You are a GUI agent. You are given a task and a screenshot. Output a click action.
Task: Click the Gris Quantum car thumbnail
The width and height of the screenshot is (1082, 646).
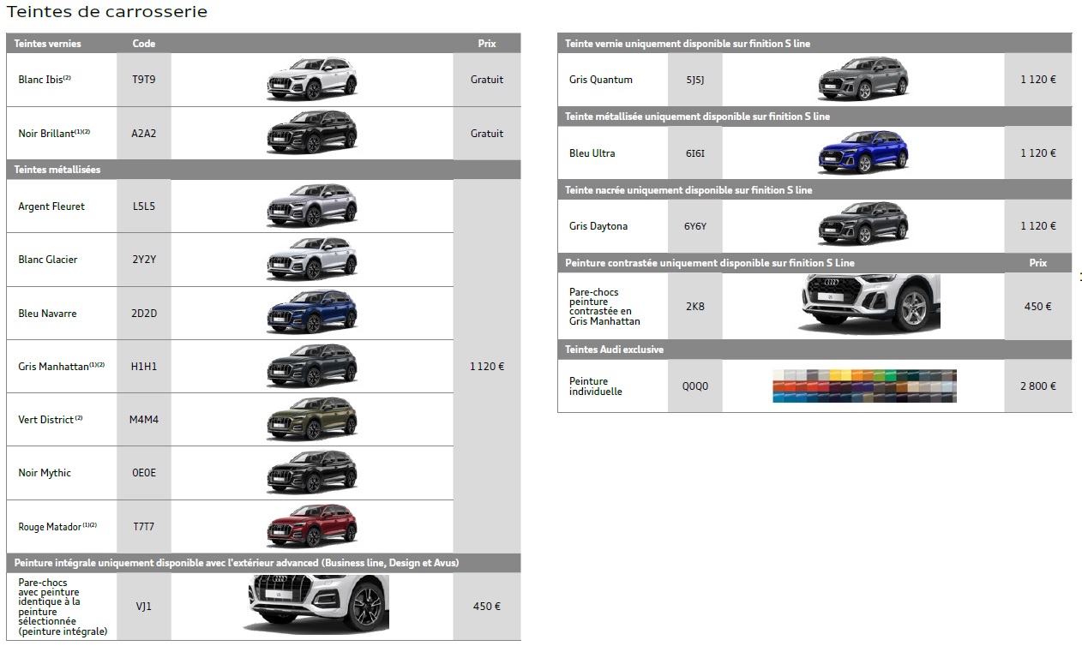pos(863,79)
